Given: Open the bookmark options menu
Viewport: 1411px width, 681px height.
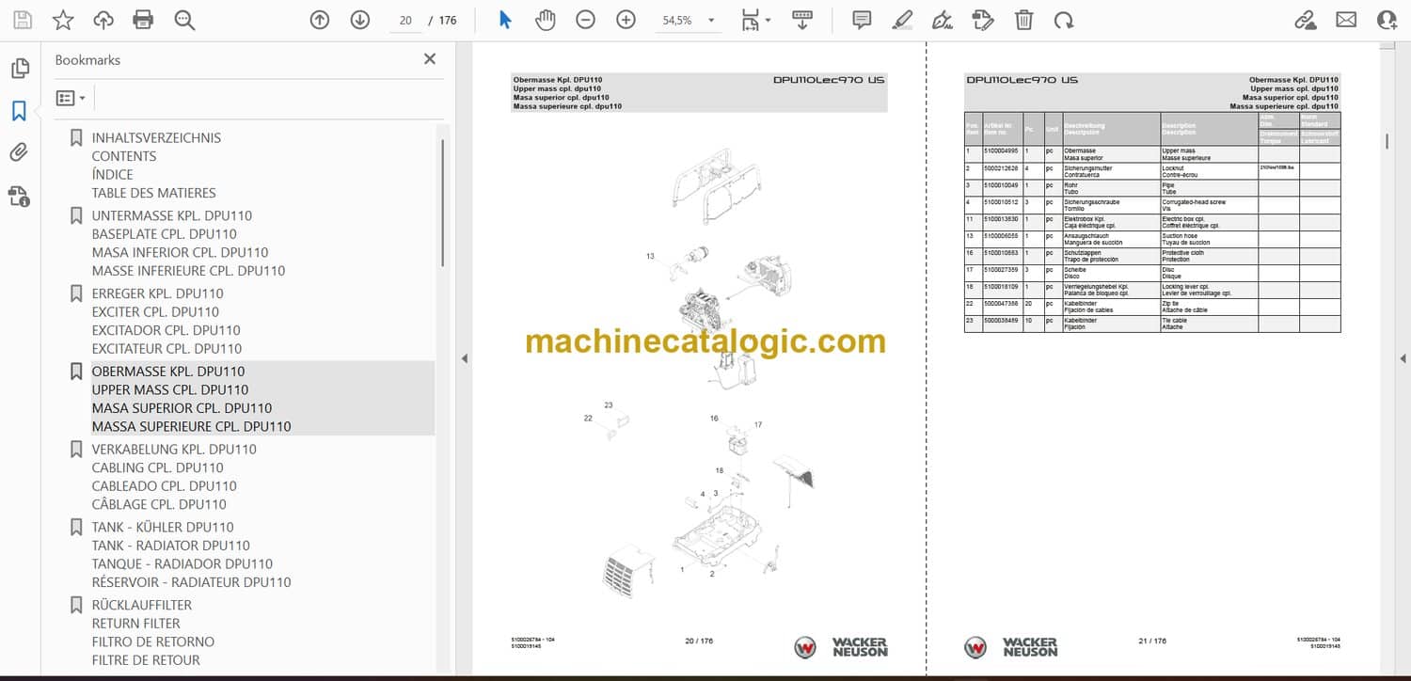Looking at the screenshot, I should (x=71, y=98).
